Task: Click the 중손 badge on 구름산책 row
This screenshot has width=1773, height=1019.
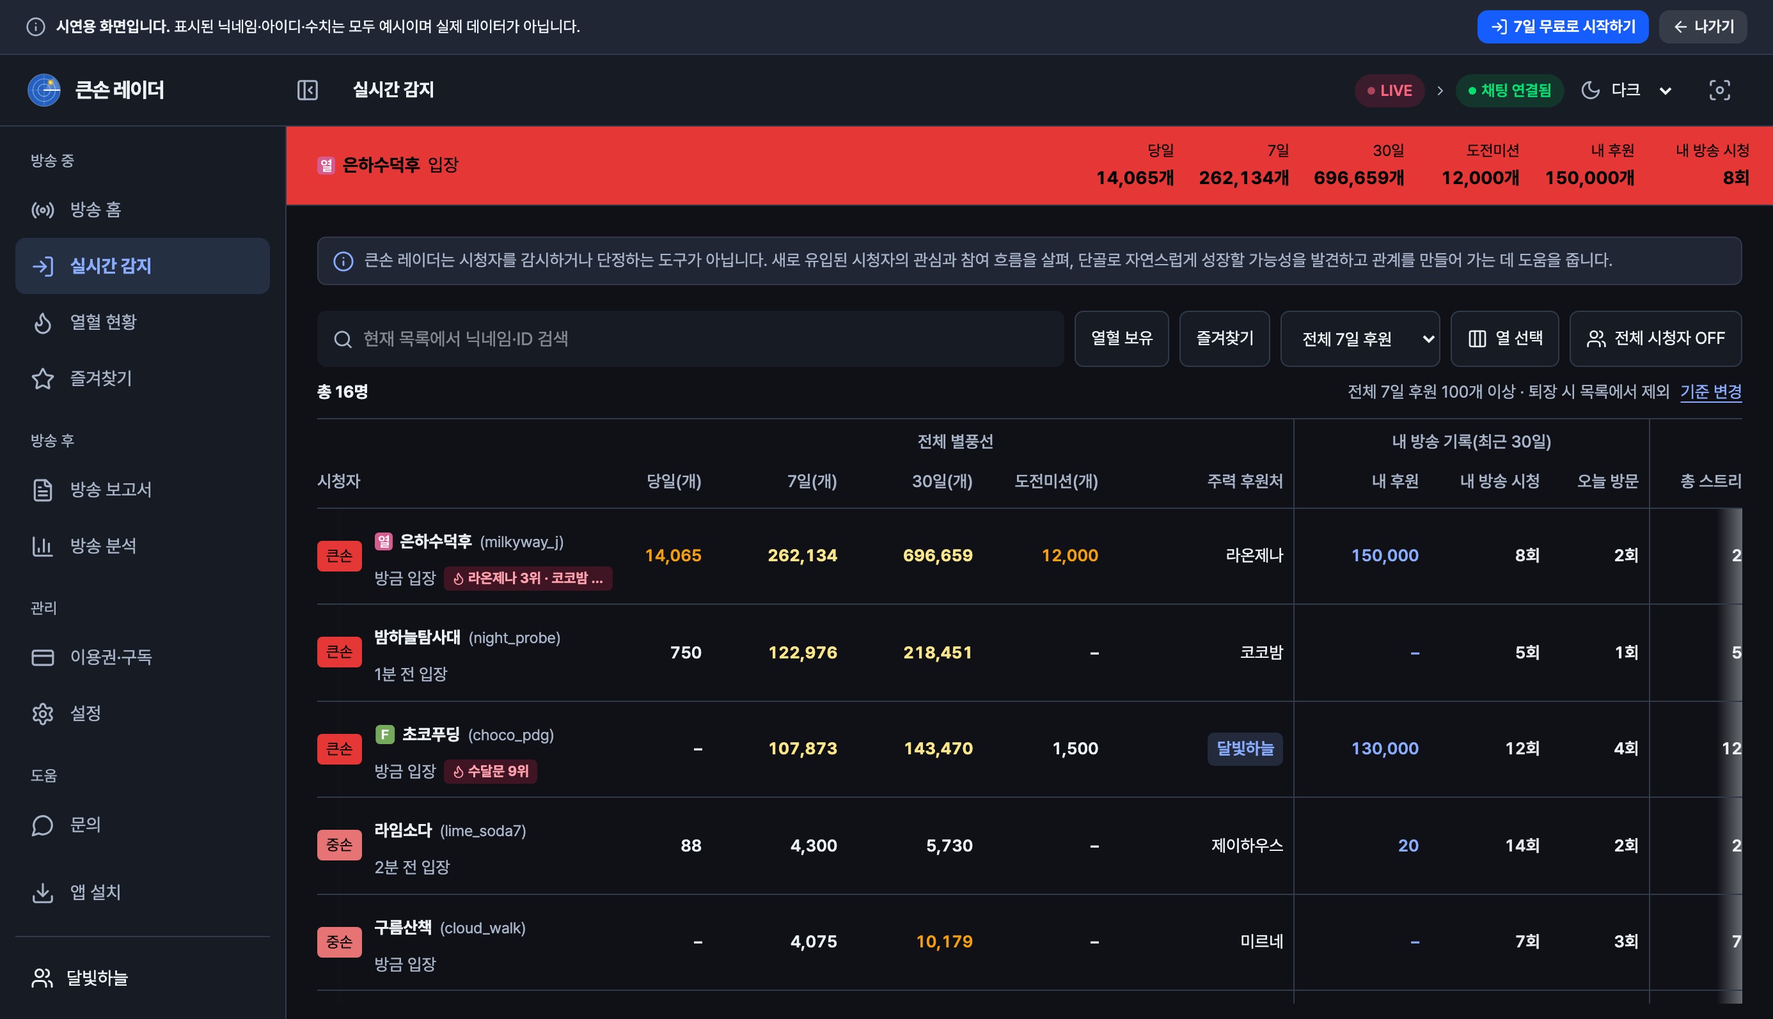Action: pos(340,941)
